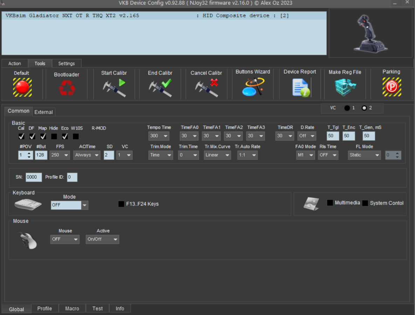Open the ACITime dropdown
415x315 pixels.
[x=87, y=155]
